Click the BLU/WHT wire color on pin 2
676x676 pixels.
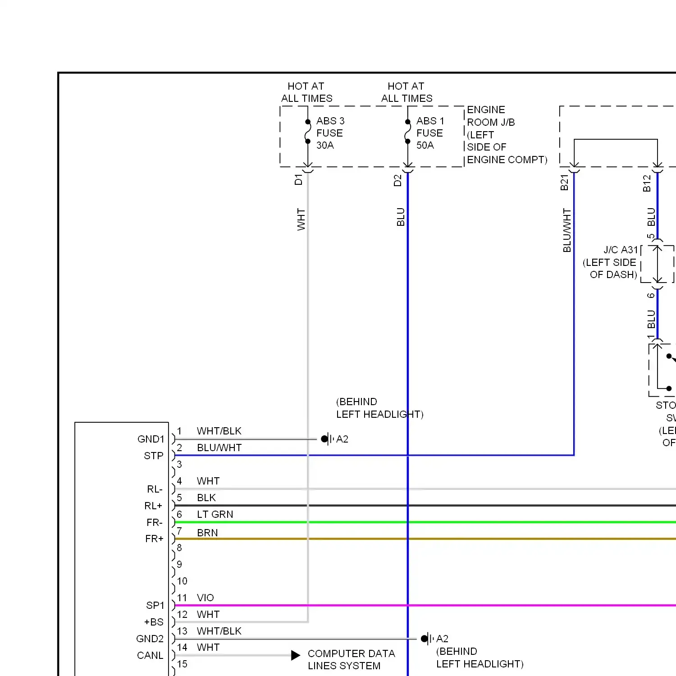tap(219, 448)
